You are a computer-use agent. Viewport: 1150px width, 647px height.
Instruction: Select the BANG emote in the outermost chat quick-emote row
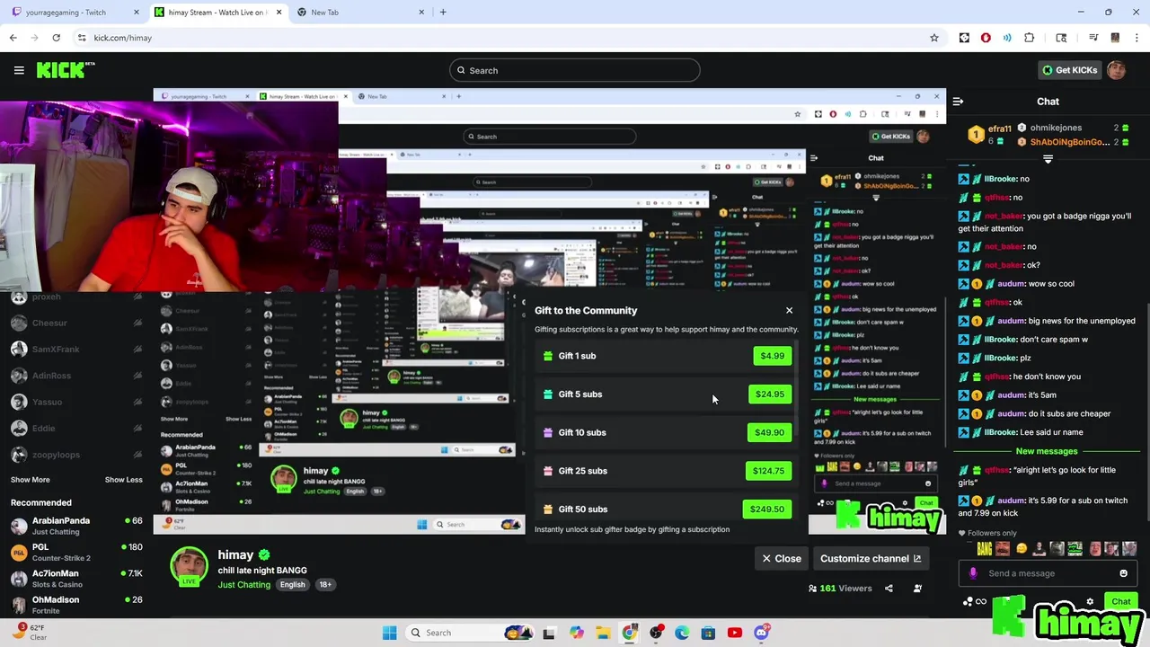pyautogui.click(x=985, y=548)
